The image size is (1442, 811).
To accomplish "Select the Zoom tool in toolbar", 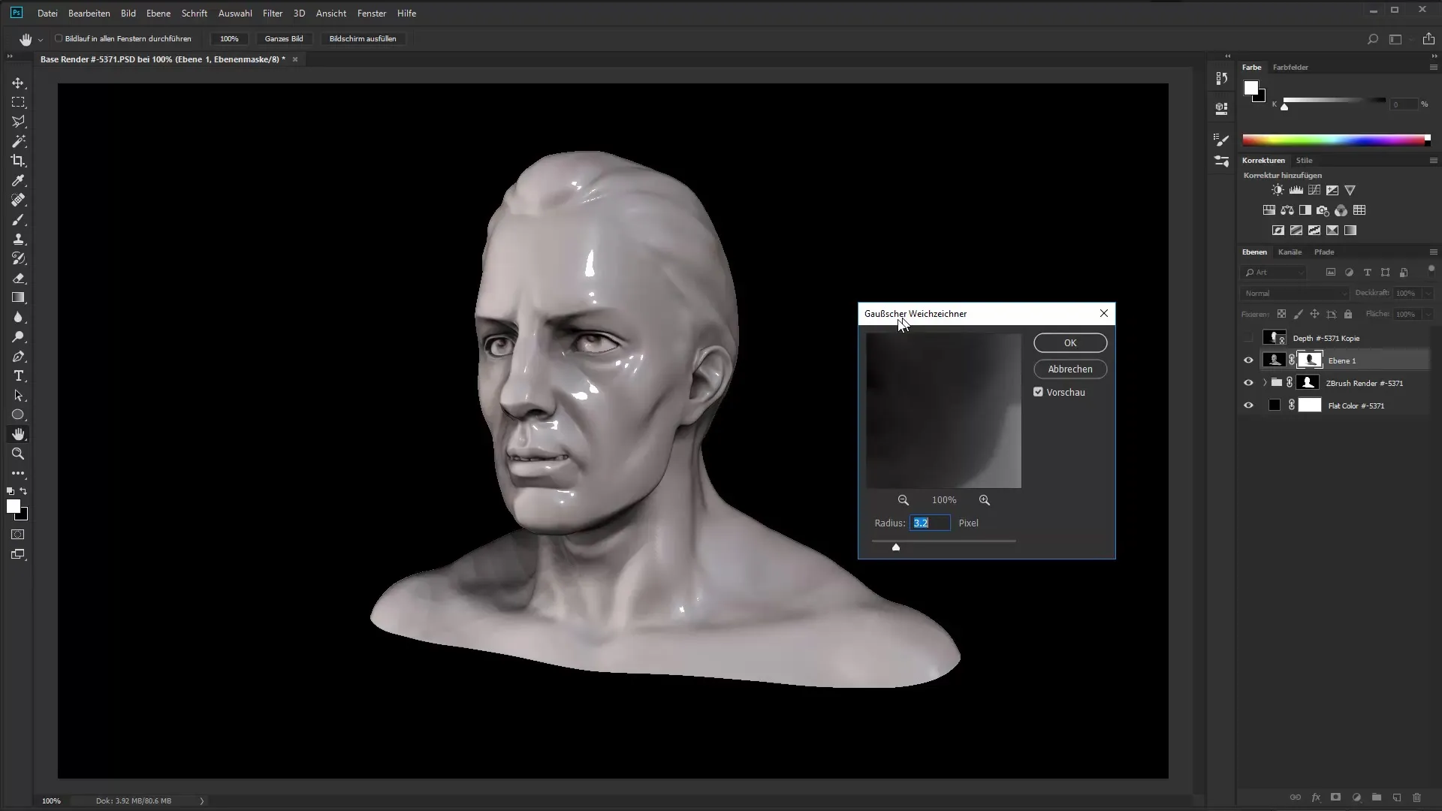I will (18, 454).
